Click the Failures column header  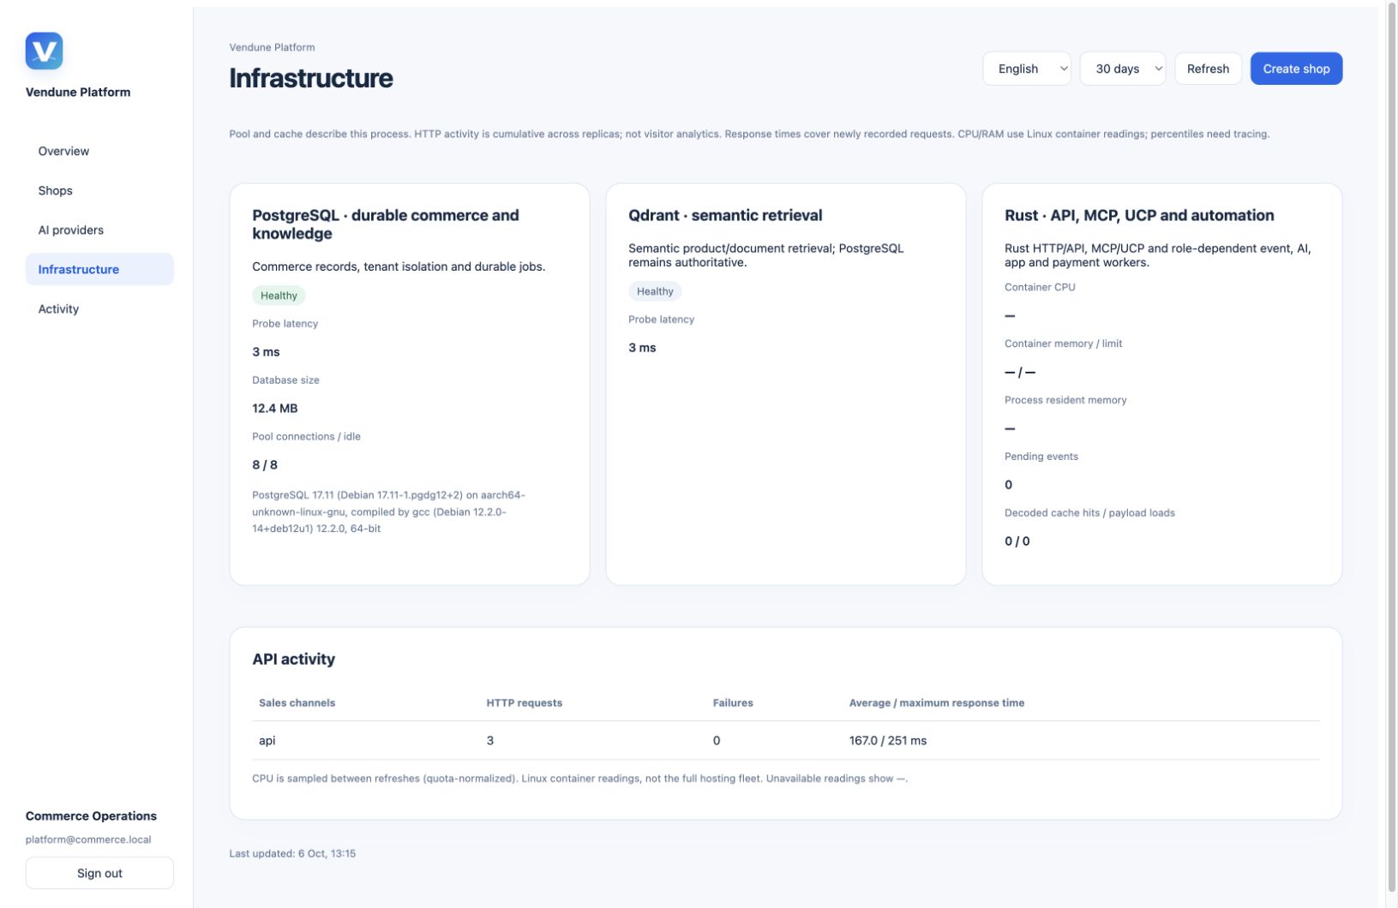[x=733, y=702]
